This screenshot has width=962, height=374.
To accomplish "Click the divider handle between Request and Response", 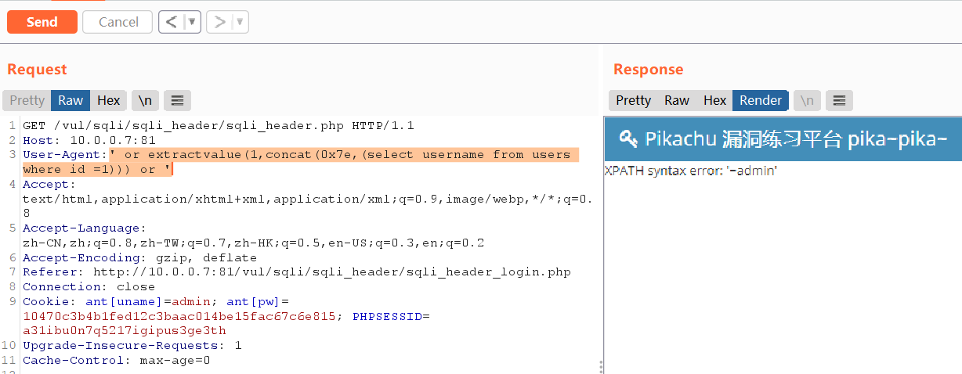I will 601,365.
